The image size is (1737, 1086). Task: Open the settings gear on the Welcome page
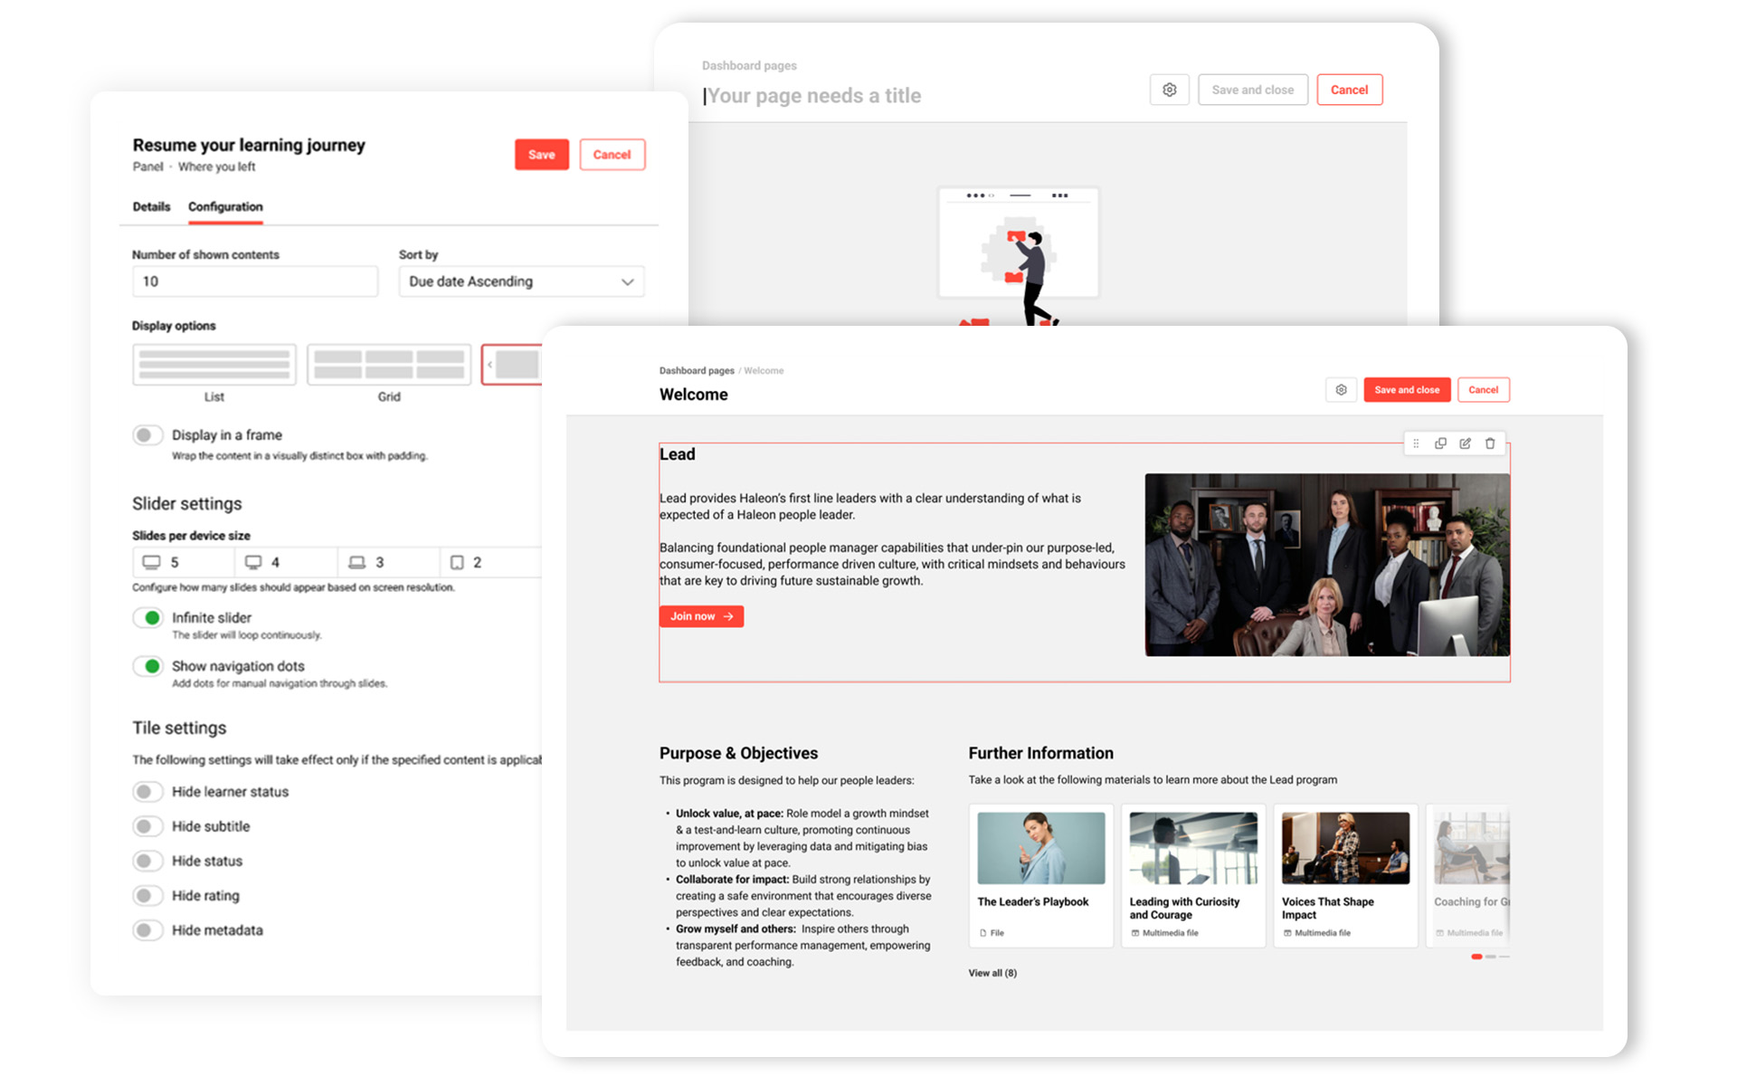1341,389
